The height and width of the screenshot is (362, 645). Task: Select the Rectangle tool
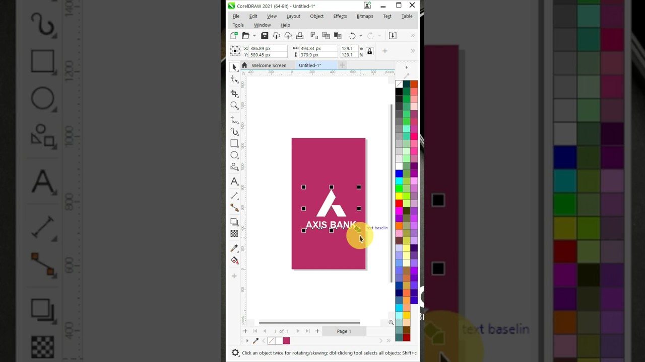point(234,143)
